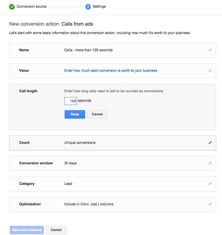Viewport: 222px width, 235px height.
Task: Click the call length seconds input field
Action: pos(71,101)
